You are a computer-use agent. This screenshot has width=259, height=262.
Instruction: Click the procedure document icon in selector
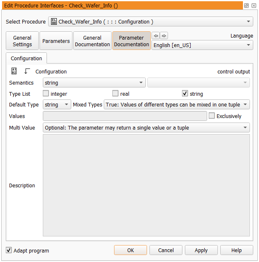(x=54, y=21)
